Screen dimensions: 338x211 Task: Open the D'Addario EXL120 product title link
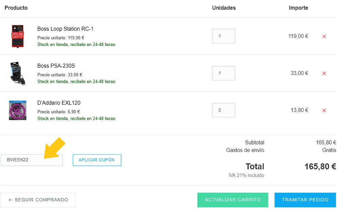pos(59,103)
